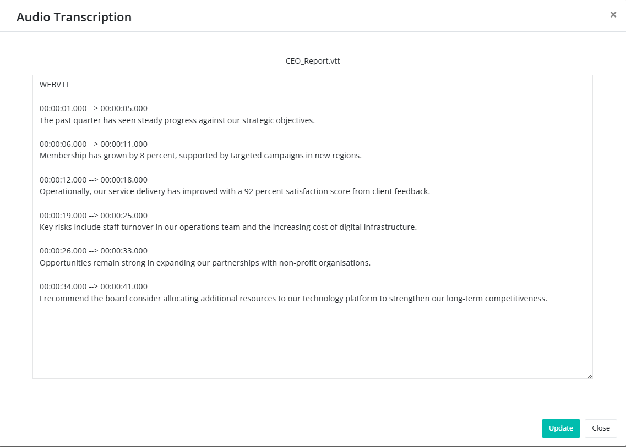Place cursor in the "Key risks include" line
The height and width of the screenshot is (447, 626).
click(228, 227)
